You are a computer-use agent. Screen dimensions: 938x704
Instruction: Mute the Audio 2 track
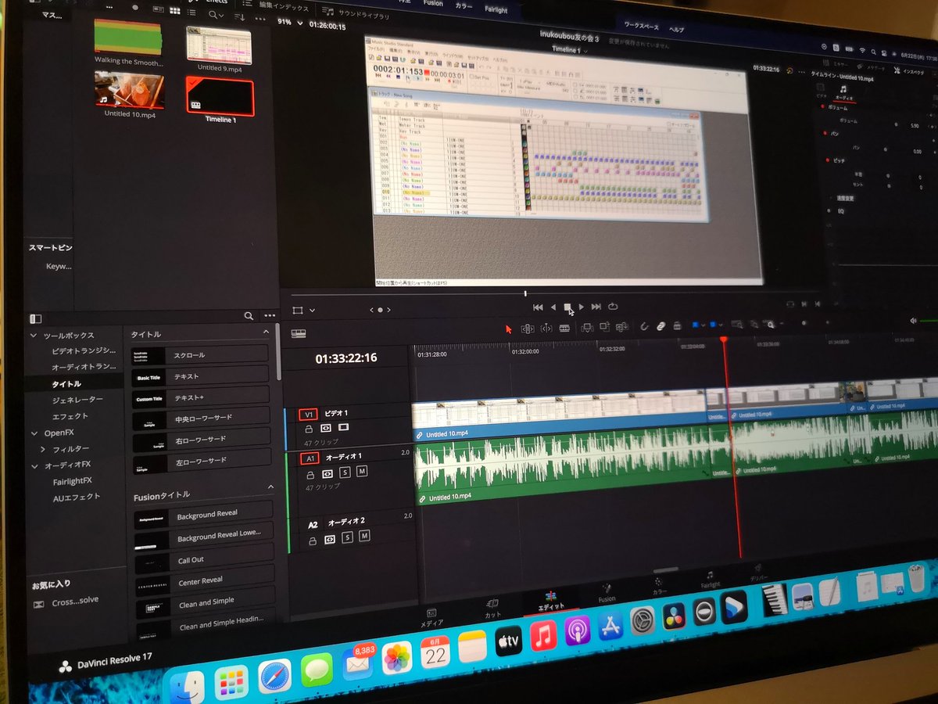pos(364,537)
